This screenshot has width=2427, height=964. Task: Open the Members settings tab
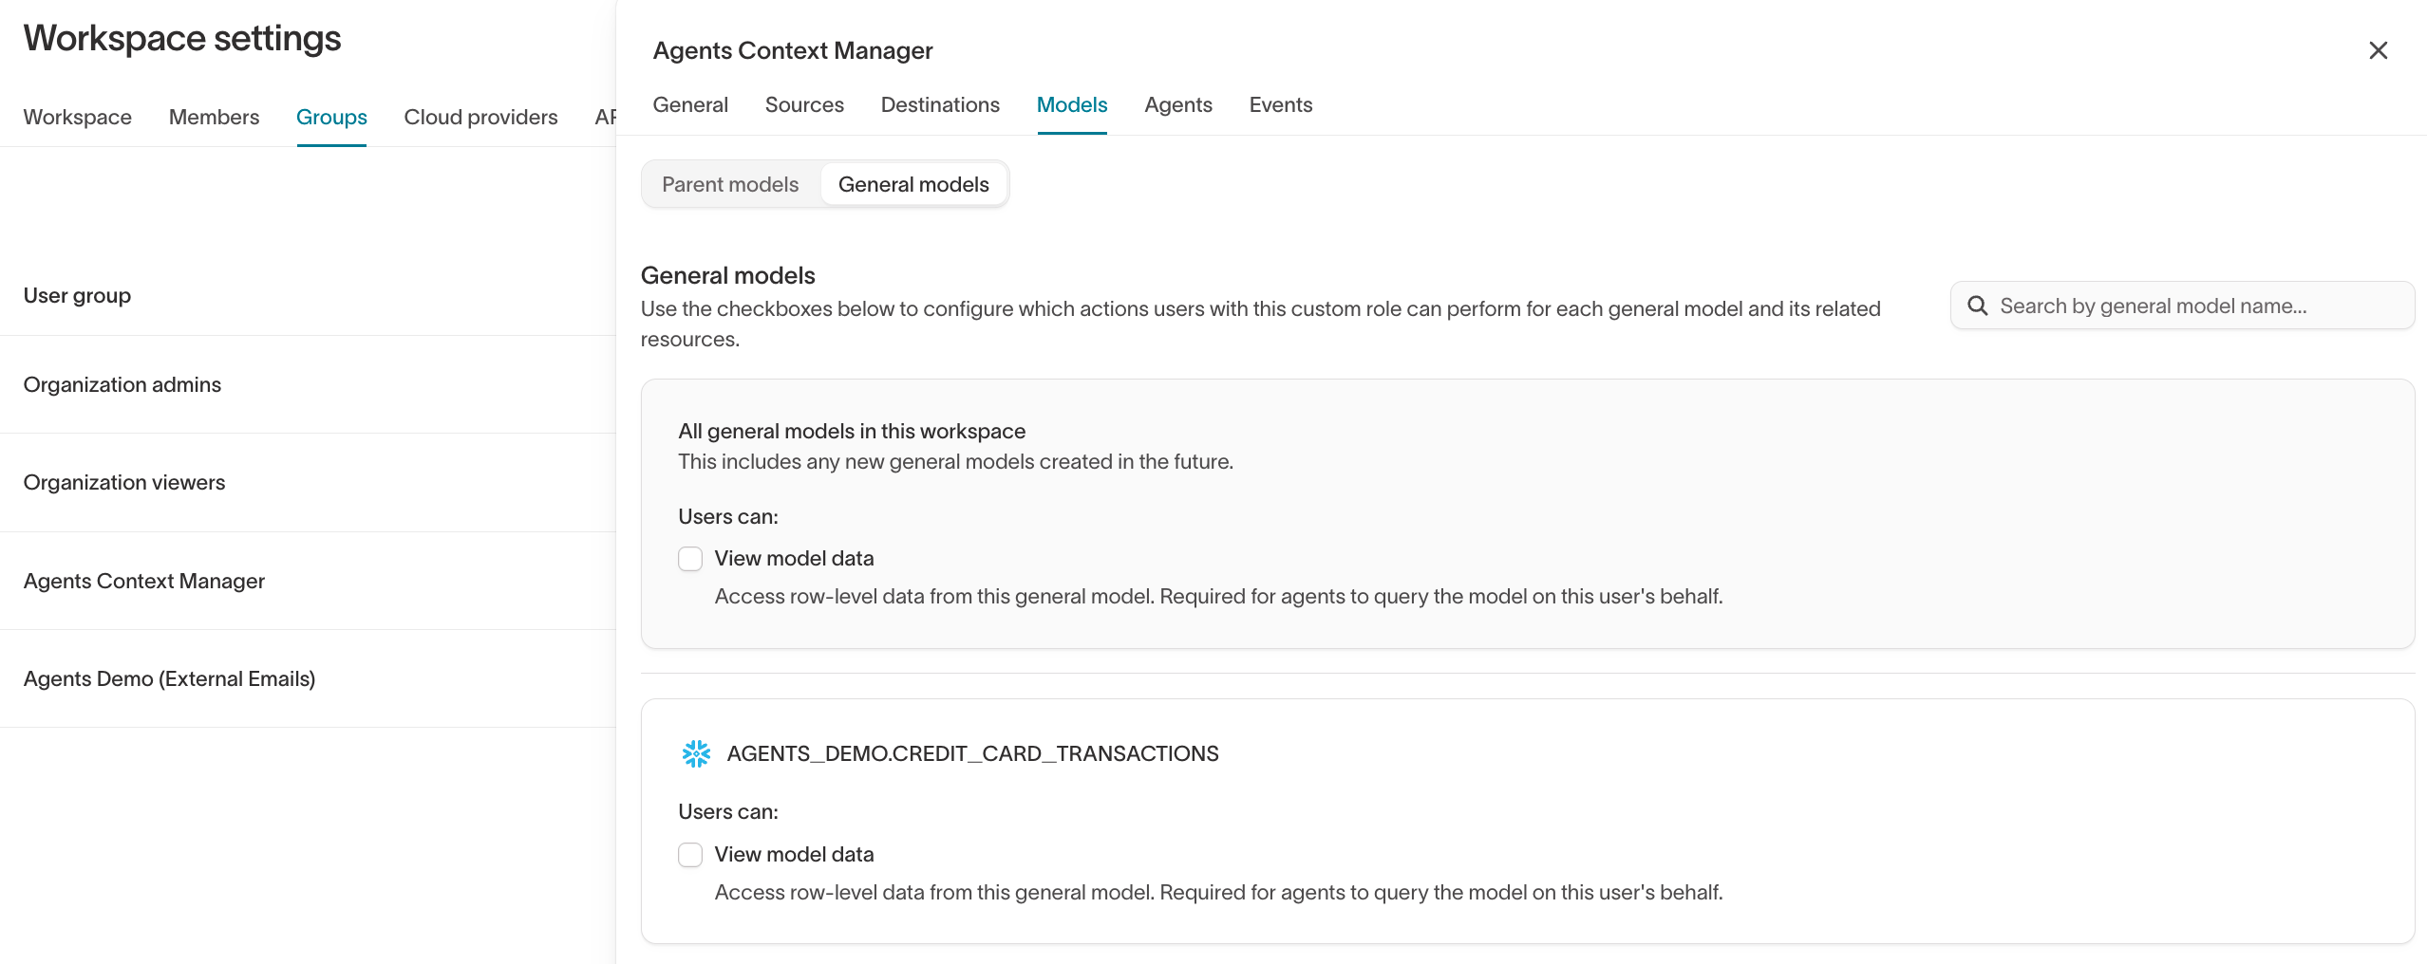point(214,117)
